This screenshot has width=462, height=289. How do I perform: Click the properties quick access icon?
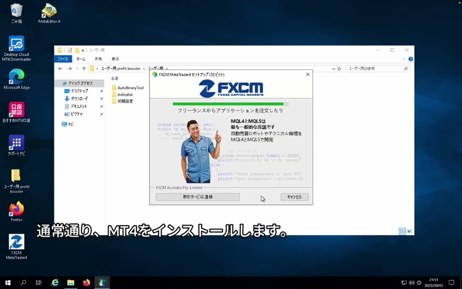coord(70,50)
